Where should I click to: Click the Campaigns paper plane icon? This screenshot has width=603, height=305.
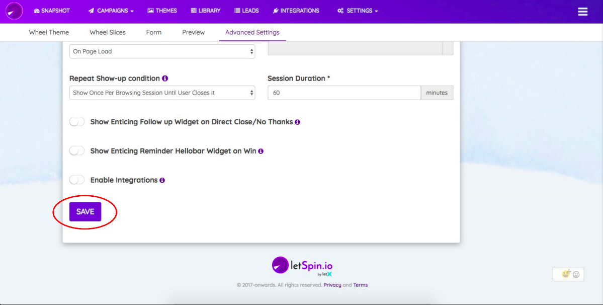point(91,11)
